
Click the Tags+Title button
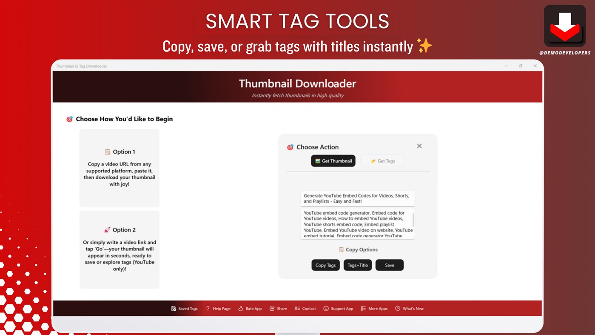point(358,265)
